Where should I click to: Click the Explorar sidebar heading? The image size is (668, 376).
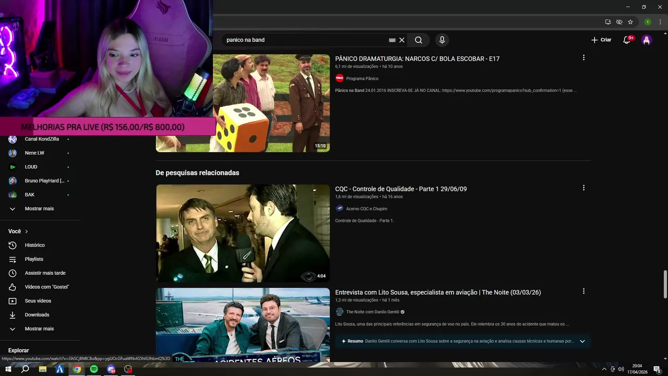19,350
